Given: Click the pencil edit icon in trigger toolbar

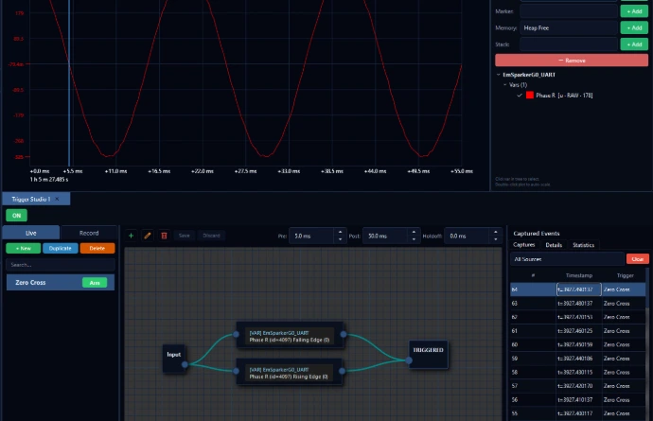Looking at the screenshot, I should (x=148, y=236).
